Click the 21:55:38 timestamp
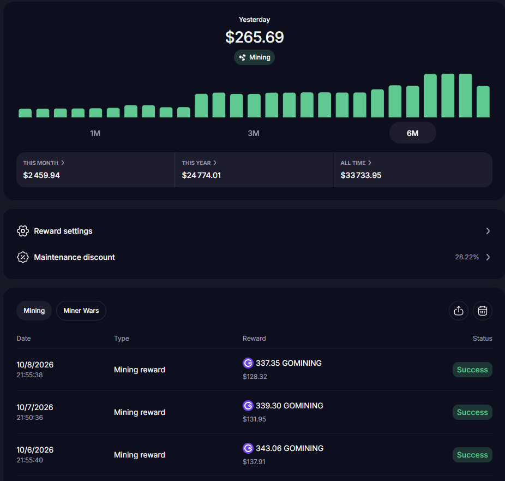The image size is (505, 481). coord(29,375)
